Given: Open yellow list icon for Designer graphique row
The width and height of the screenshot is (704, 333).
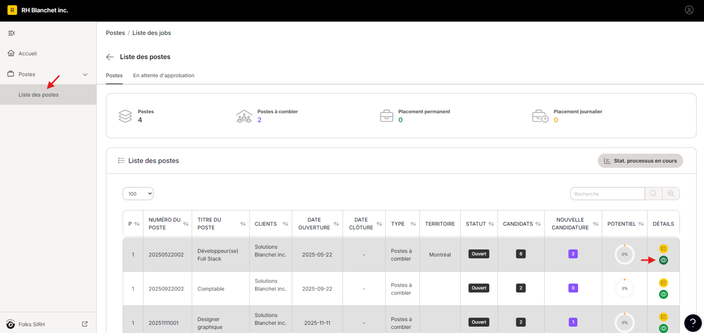Looking at the screenshot, I should (663, 317).
